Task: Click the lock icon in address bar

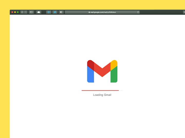Action: 89,12
